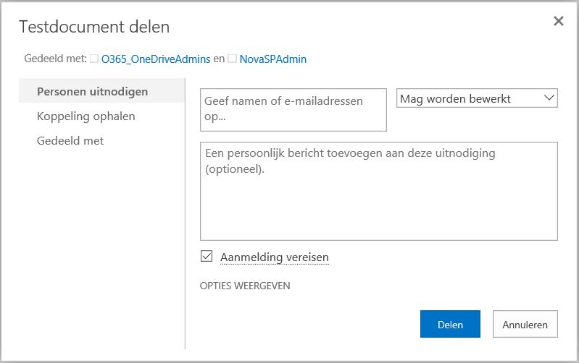The height and width of the screenshot is (363, 579).
Task: Open the O365_OneDriveAdmins link
Action: [x=156, y=59]
